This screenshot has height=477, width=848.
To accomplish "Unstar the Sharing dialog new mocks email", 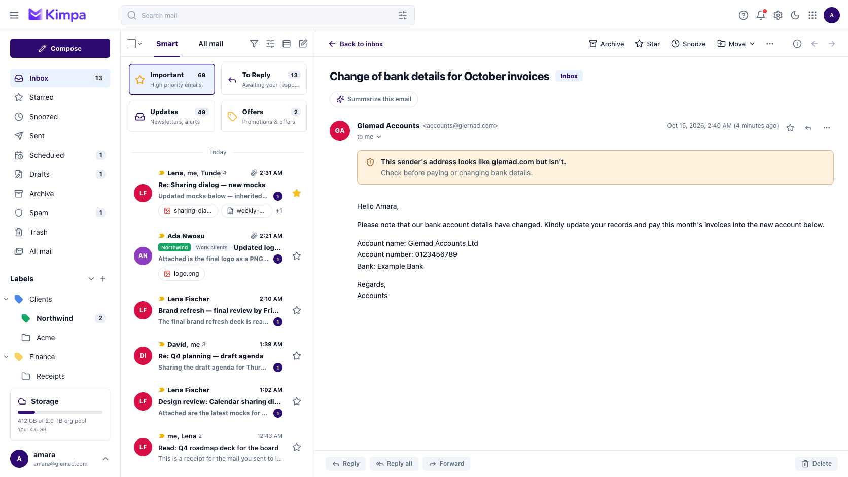I will [297, 193].
